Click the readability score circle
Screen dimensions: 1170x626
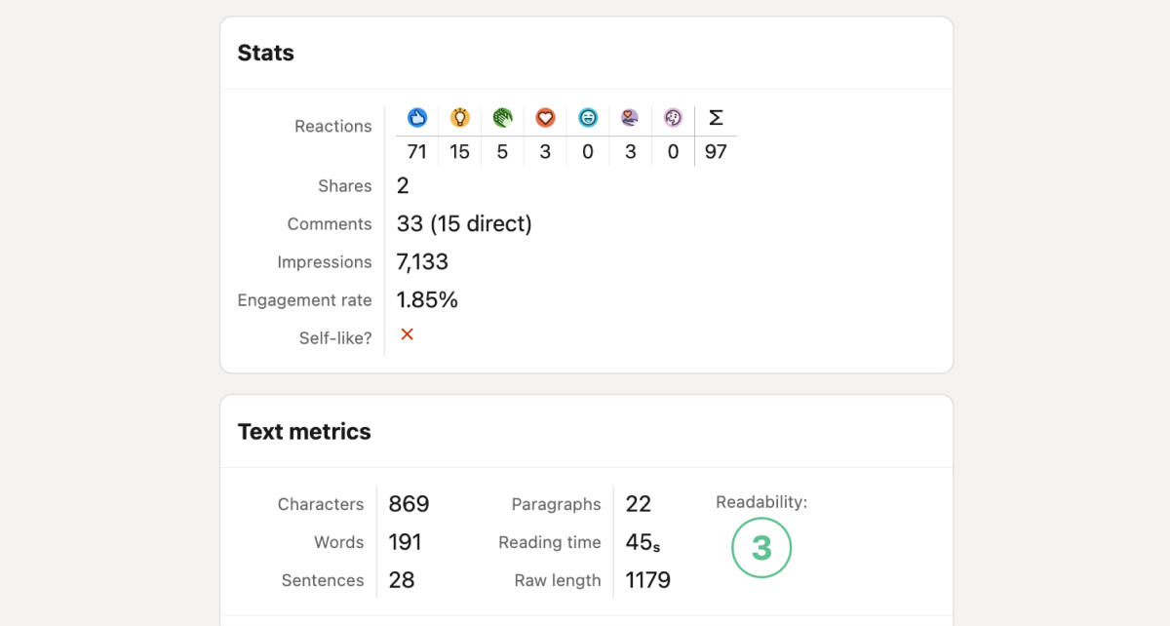(x=761, y=549)
